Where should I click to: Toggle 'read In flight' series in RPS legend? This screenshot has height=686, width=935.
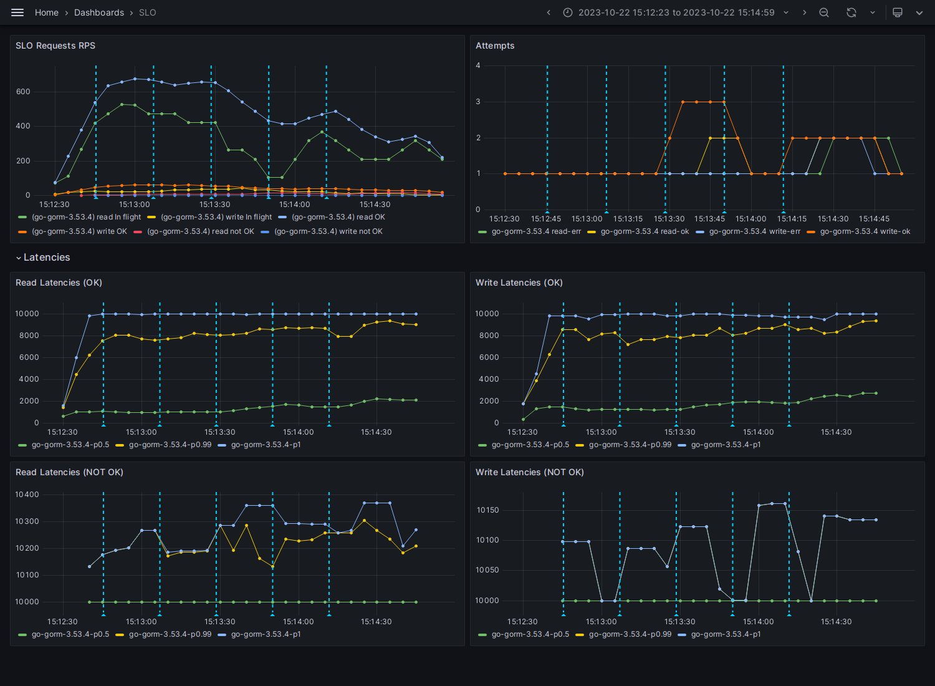click(x=86, y=217)
